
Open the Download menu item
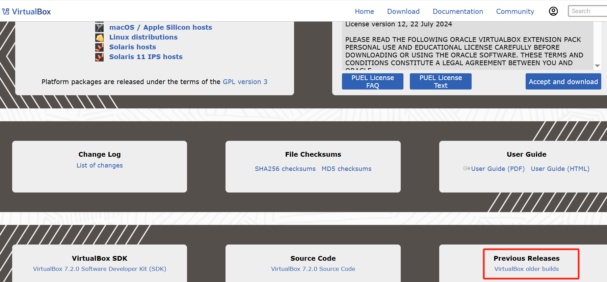click(403, 11)
